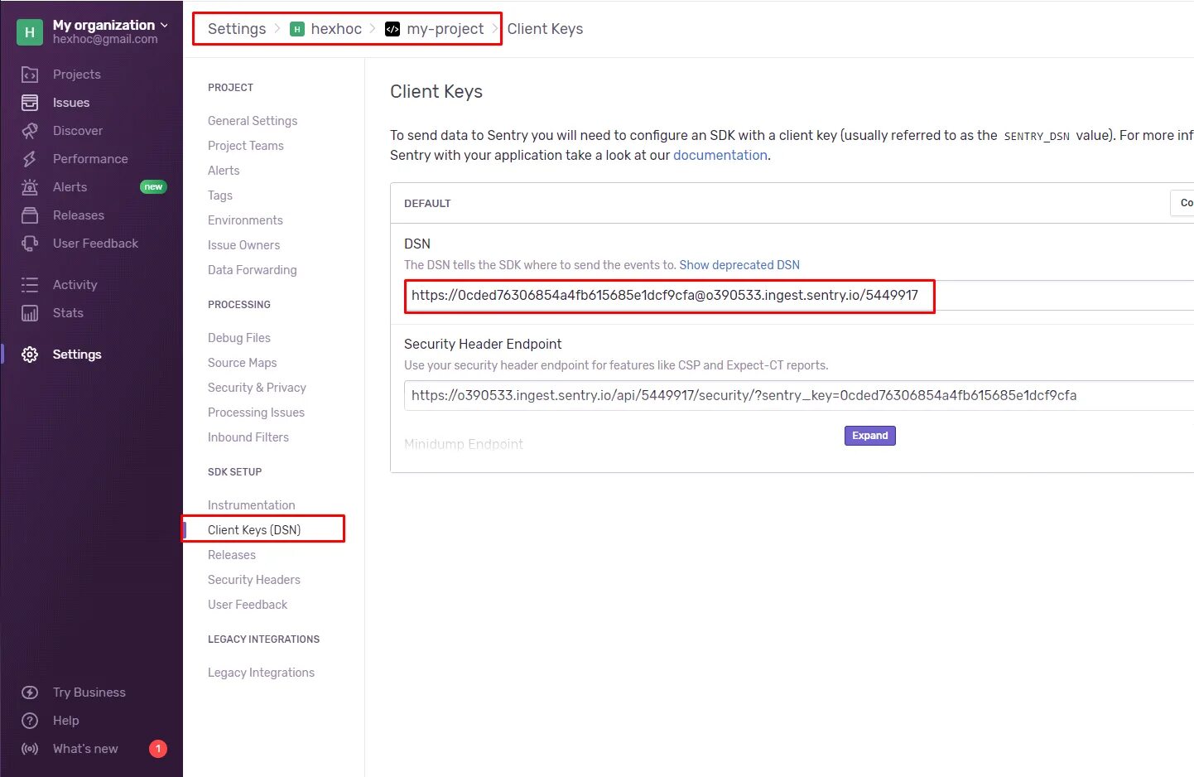This screenshot has height=777, width=1194.
Task: Click the organization avatar H
Action: (x=30, y=32)
